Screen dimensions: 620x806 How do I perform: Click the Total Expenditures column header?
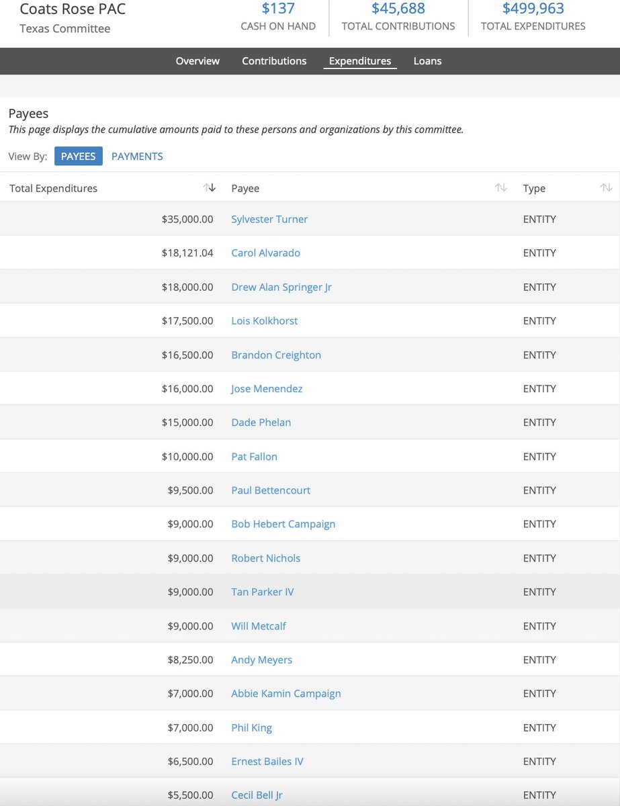tap(54, 189)
